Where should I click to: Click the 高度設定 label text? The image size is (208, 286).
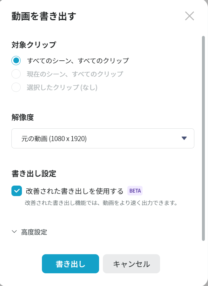[x=34, y=232]
